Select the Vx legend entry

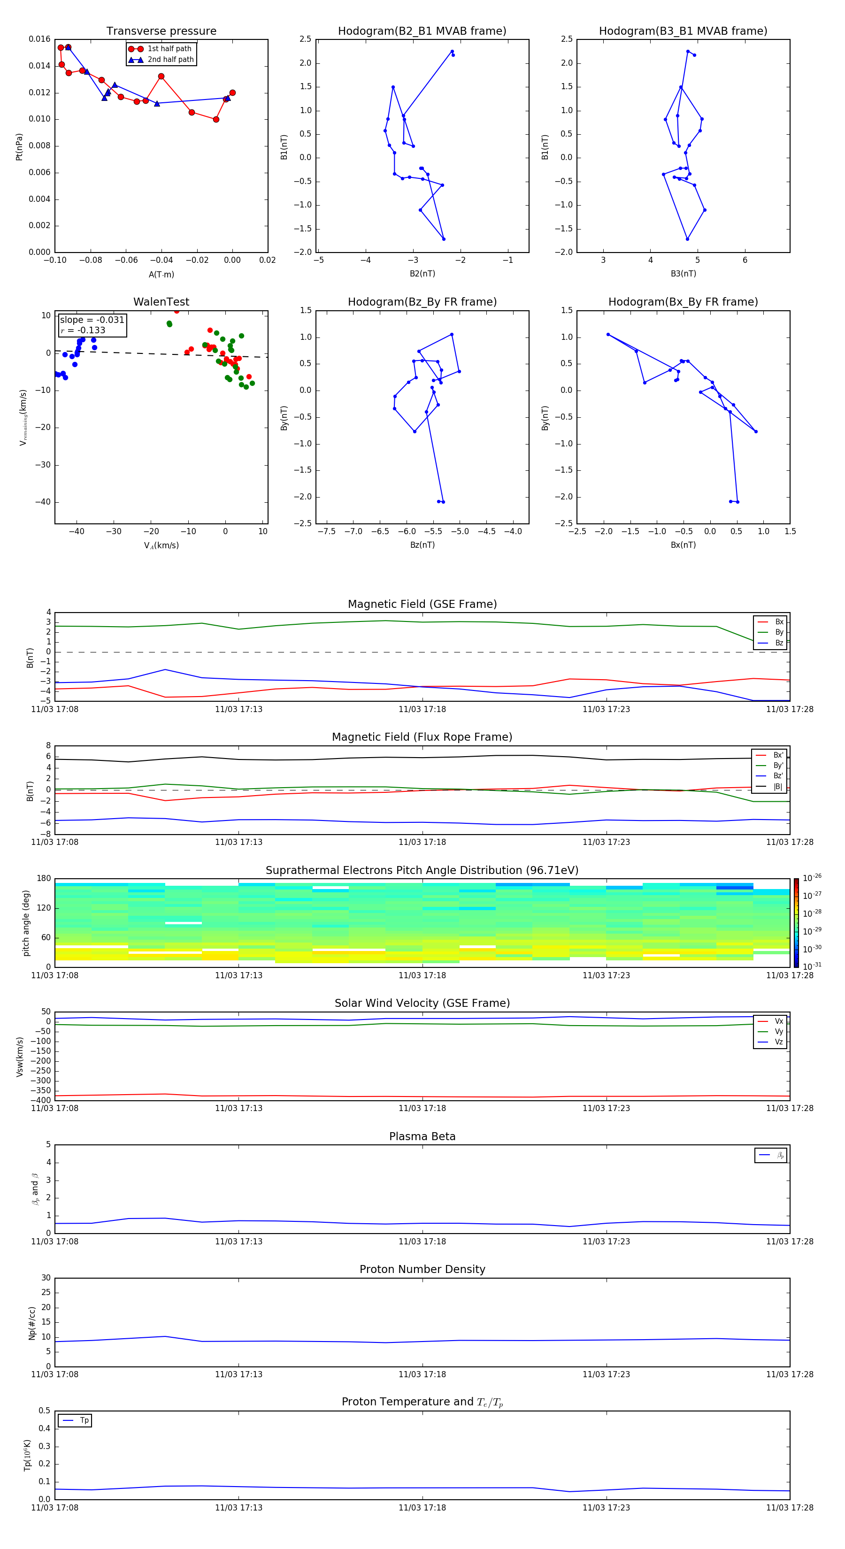pyautogui.click(x=770, y=1021)
